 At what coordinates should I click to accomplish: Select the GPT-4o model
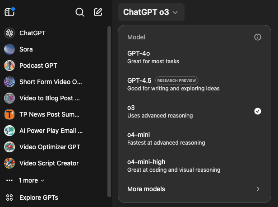click(195, 57)
